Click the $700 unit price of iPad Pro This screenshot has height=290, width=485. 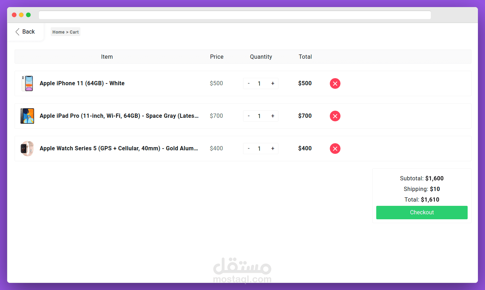point(216,116)
